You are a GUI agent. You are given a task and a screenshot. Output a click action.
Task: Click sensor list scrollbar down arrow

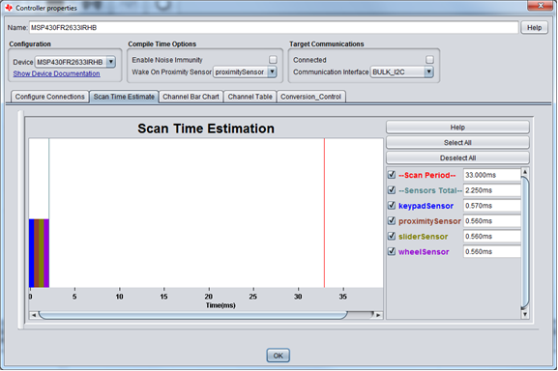tap(525, 315)
